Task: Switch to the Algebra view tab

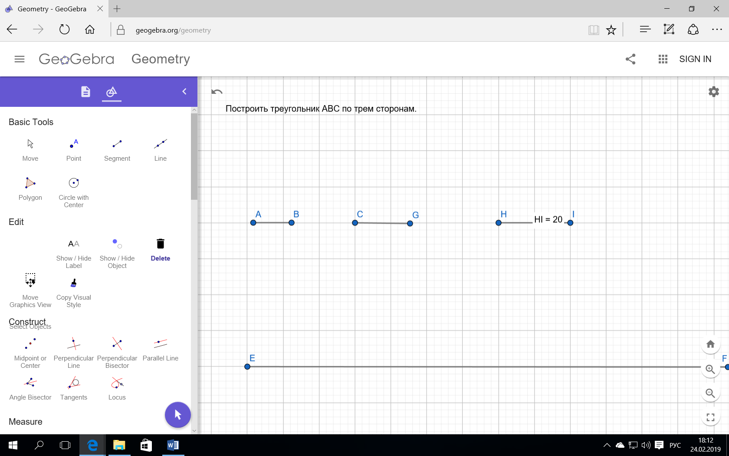Action: [85, 92]
